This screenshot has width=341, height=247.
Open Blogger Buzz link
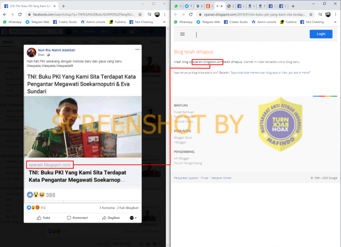[183, 137]
